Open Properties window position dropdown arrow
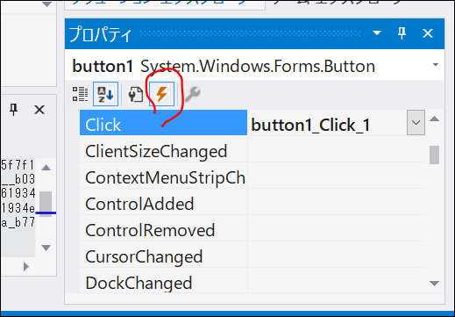Screen dimensions: 455x317 [377, 32]
